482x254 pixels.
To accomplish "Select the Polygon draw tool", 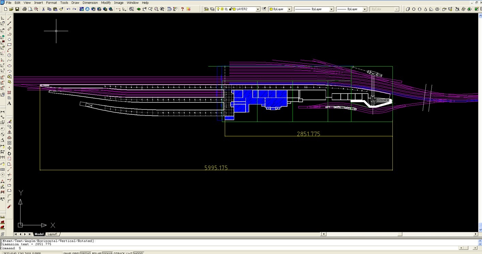I will pos(9,39).
